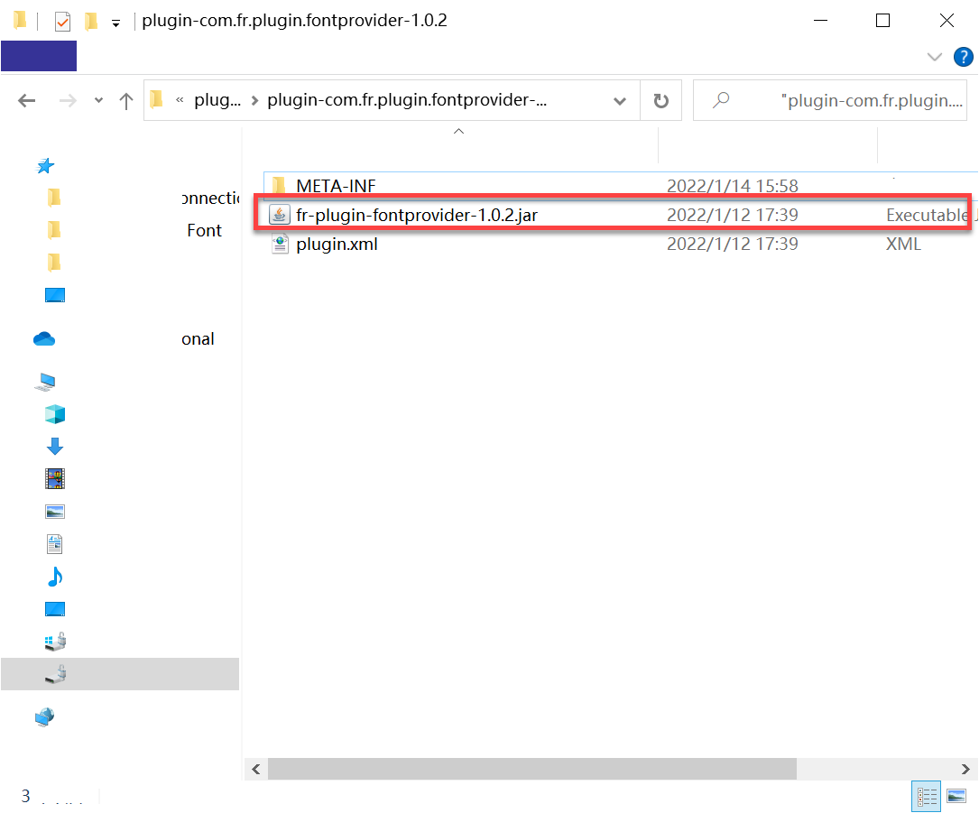The image size is (979, 813).
Task: Click the 2022/1/14 15:58 date of META-INF
Action: [x=733, y=186]
